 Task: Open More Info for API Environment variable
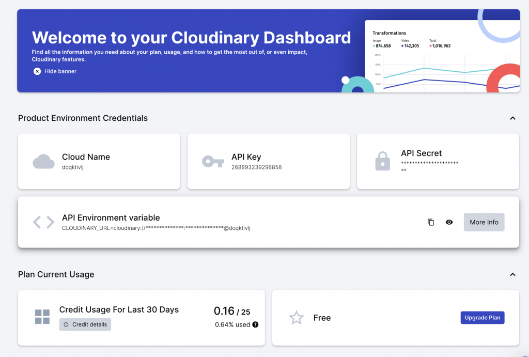[484, 222]
